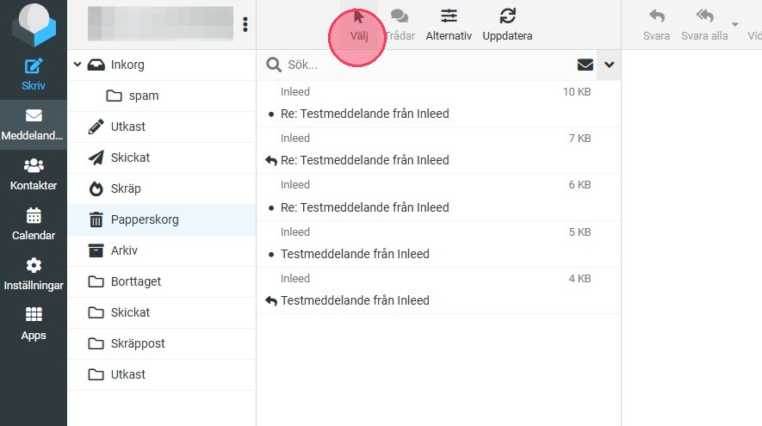This screenshot has height=426, width=762.
Task: Click the Svara reply button
Action: [x=656, y=24]
